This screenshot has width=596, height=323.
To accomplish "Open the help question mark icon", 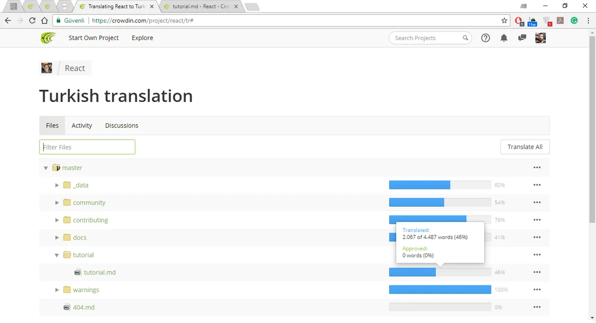I will [486, 38].
